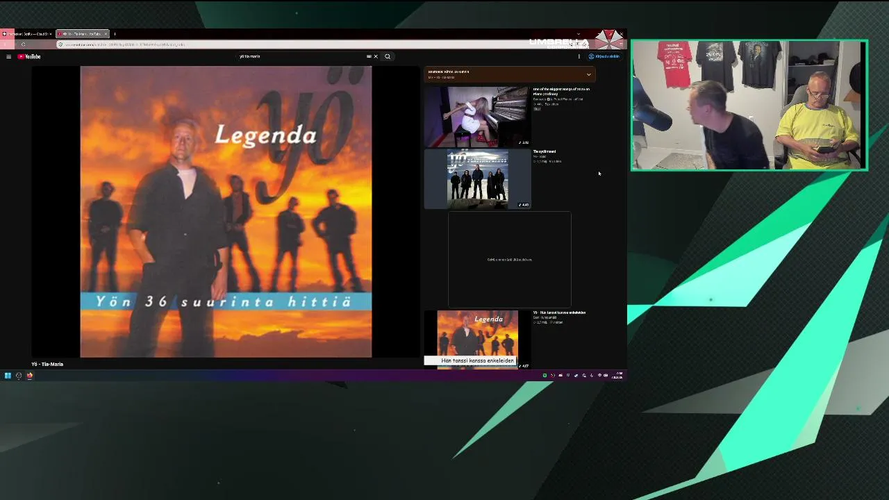This screenshot has width=889, height=500.
Task: Select the Yö - Tia-Maria YouTube tab
Action: 82,34
